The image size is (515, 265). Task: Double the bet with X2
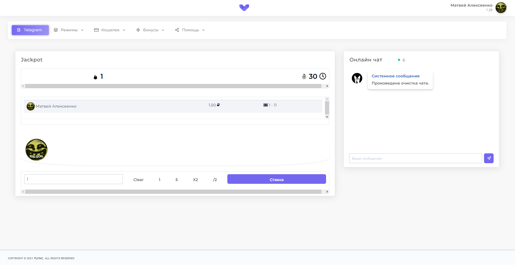[195, 180]
